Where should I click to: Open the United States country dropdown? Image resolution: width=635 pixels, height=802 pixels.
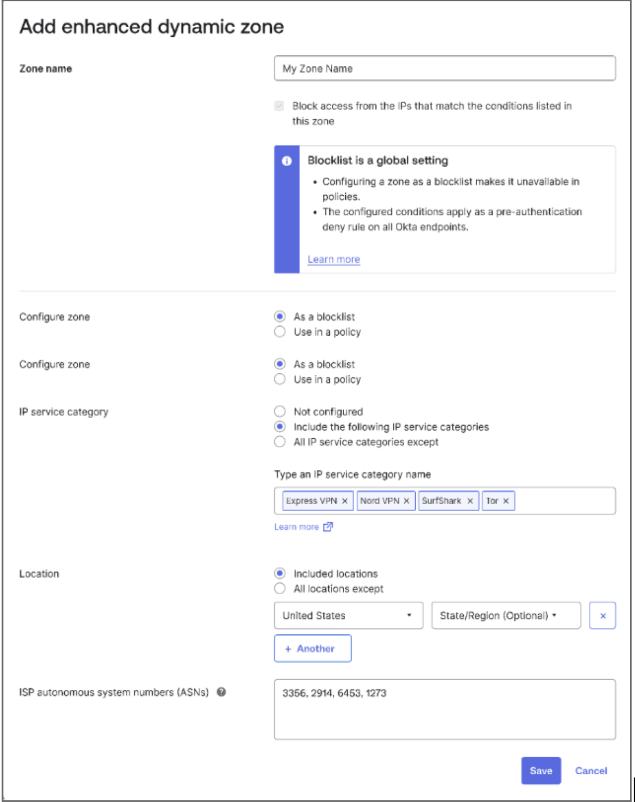[x=348, y=616]
